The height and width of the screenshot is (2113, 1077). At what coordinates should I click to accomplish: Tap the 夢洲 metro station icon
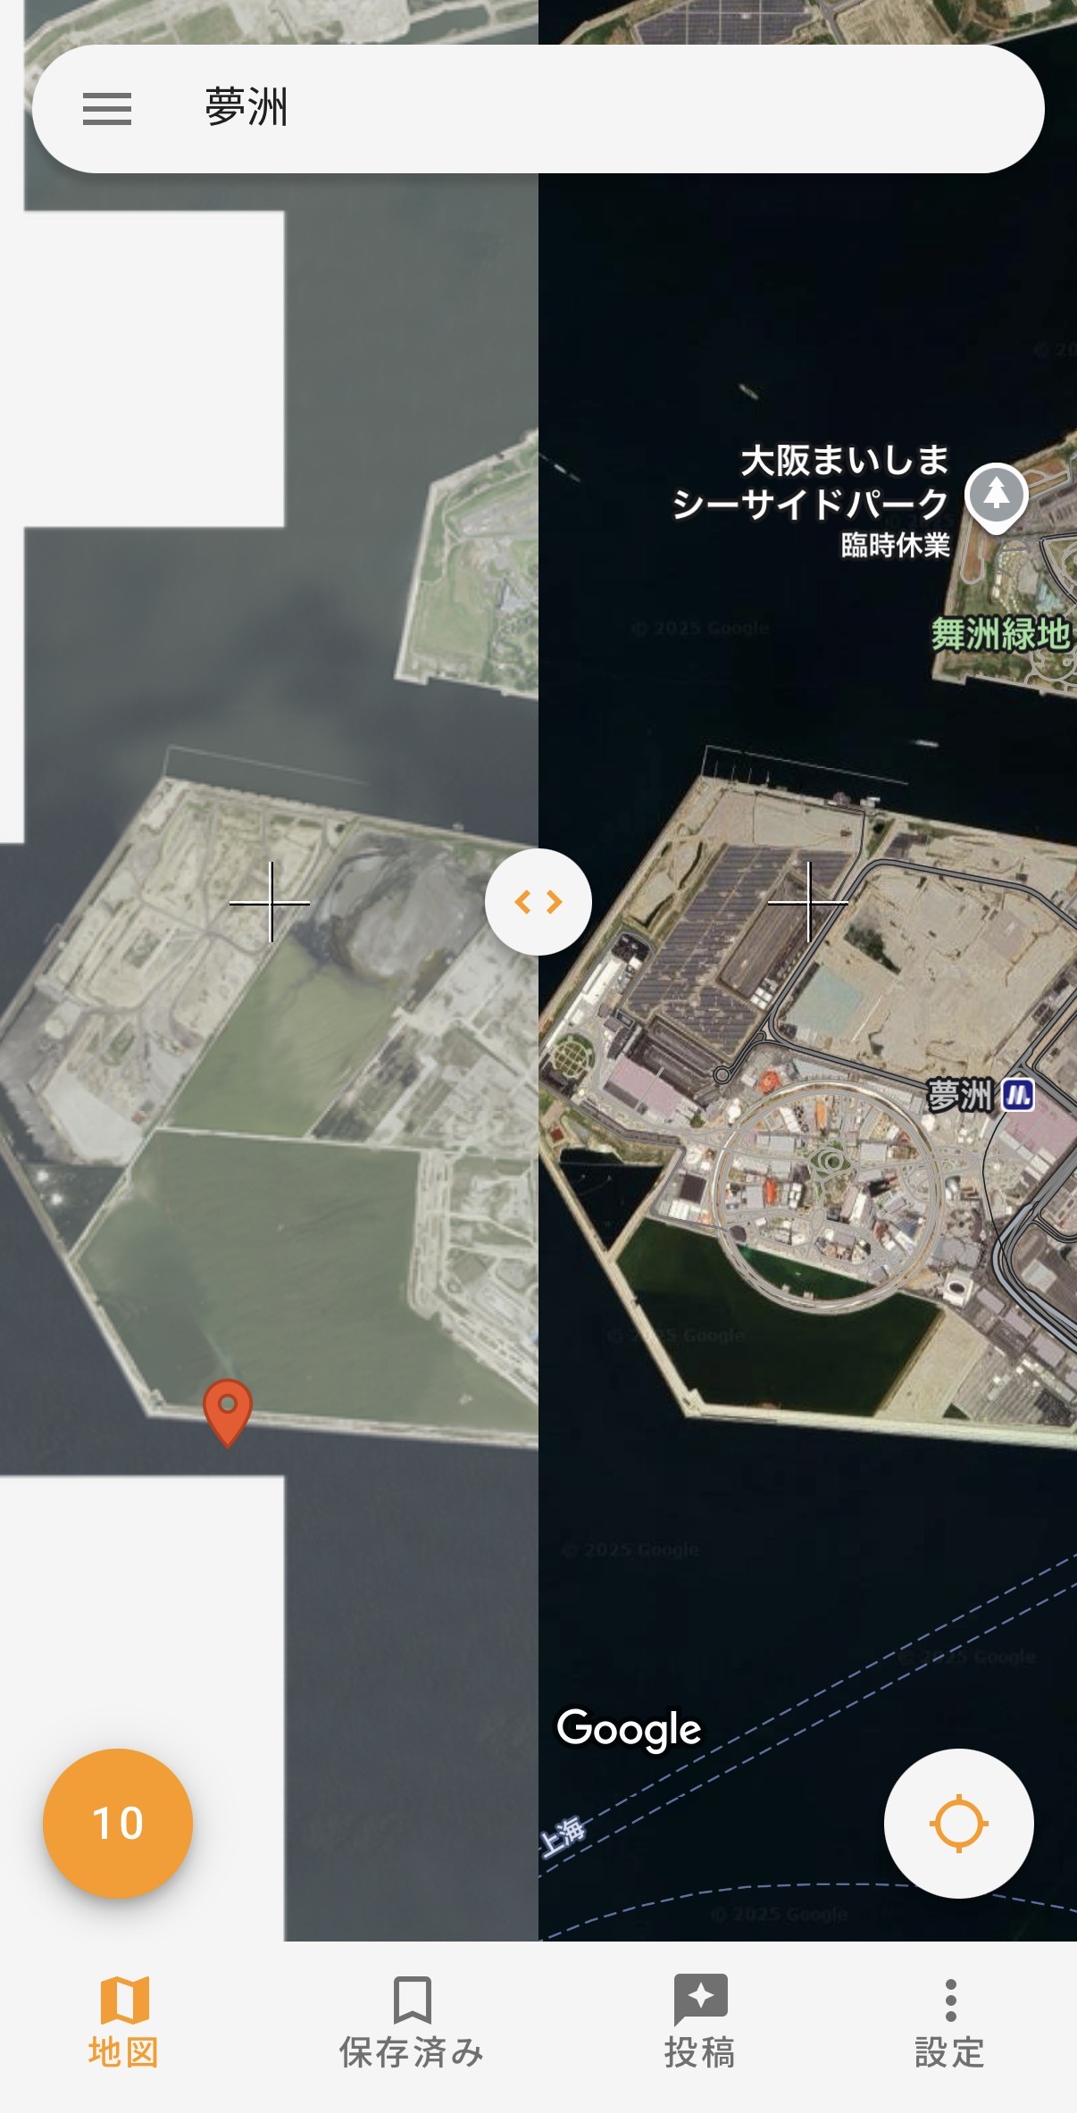coord(1018,1095)
